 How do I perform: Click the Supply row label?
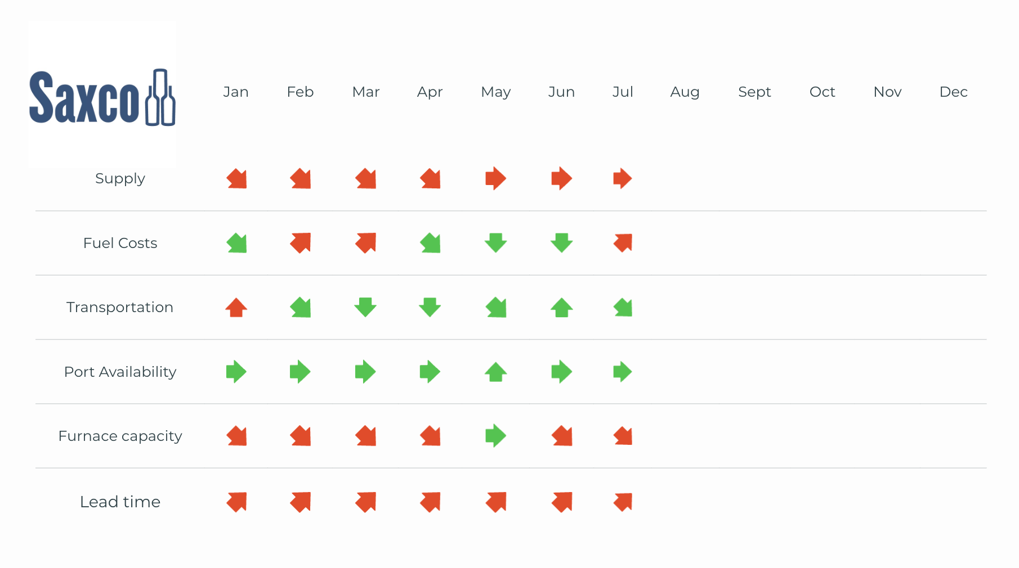[x=120, y=178]
